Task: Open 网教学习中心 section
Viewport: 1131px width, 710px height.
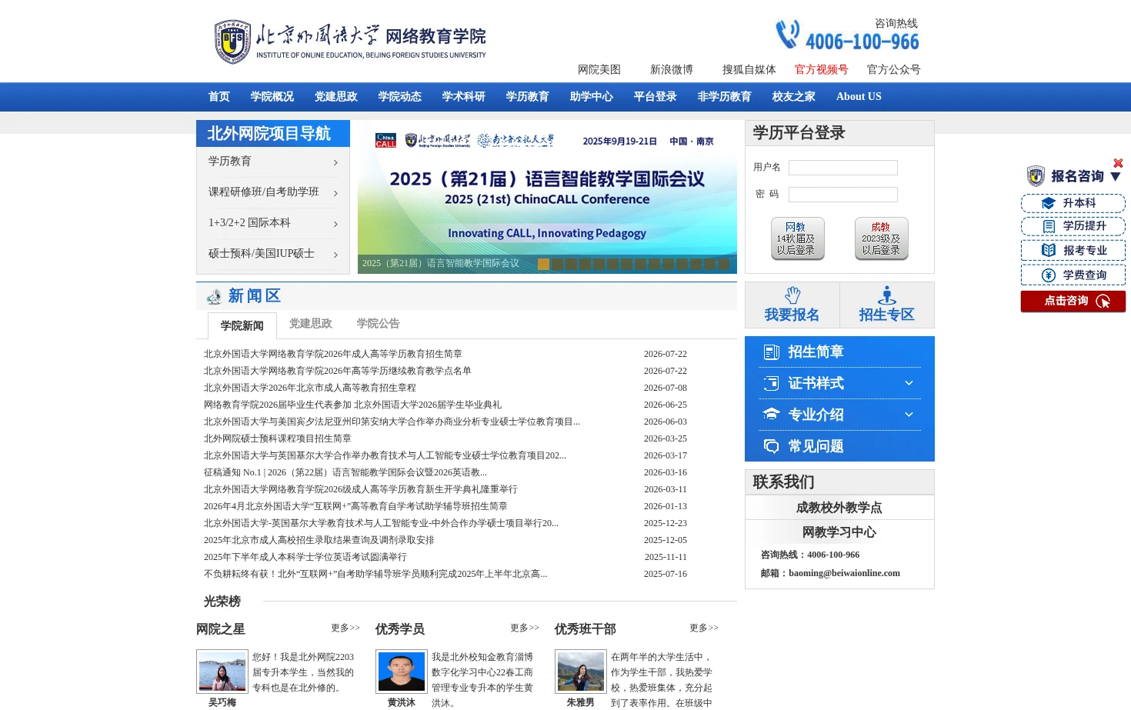Action: pyautogui.click(x=839, y=532)
